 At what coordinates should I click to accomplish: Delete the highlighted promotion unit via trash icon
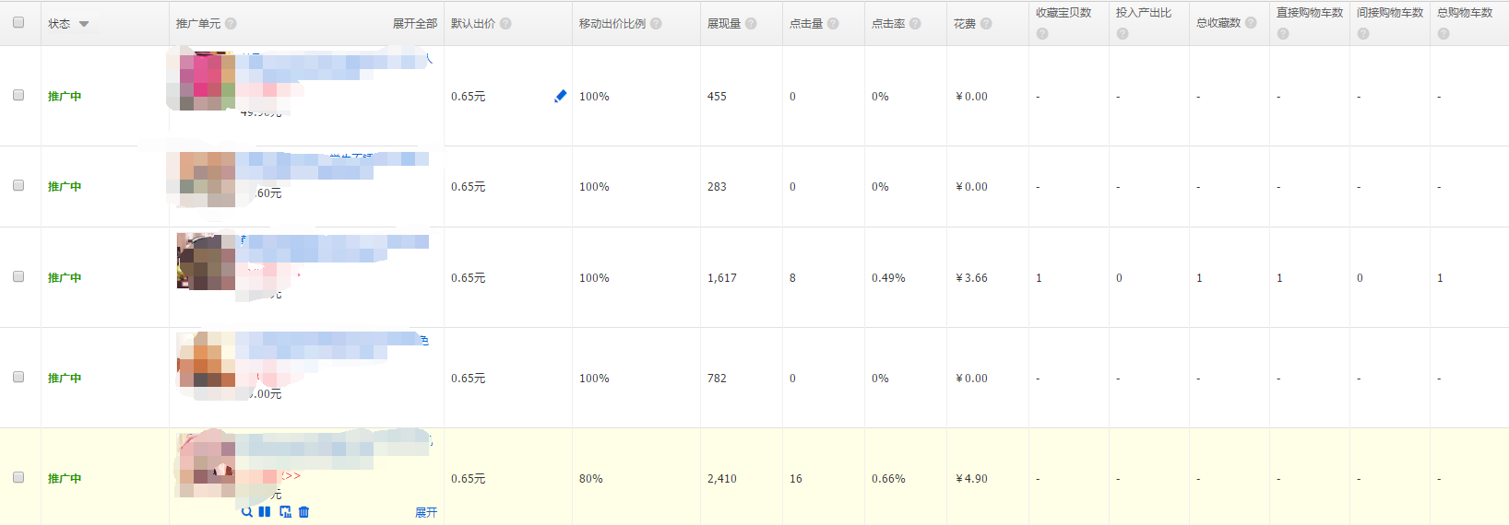point(304,512)
